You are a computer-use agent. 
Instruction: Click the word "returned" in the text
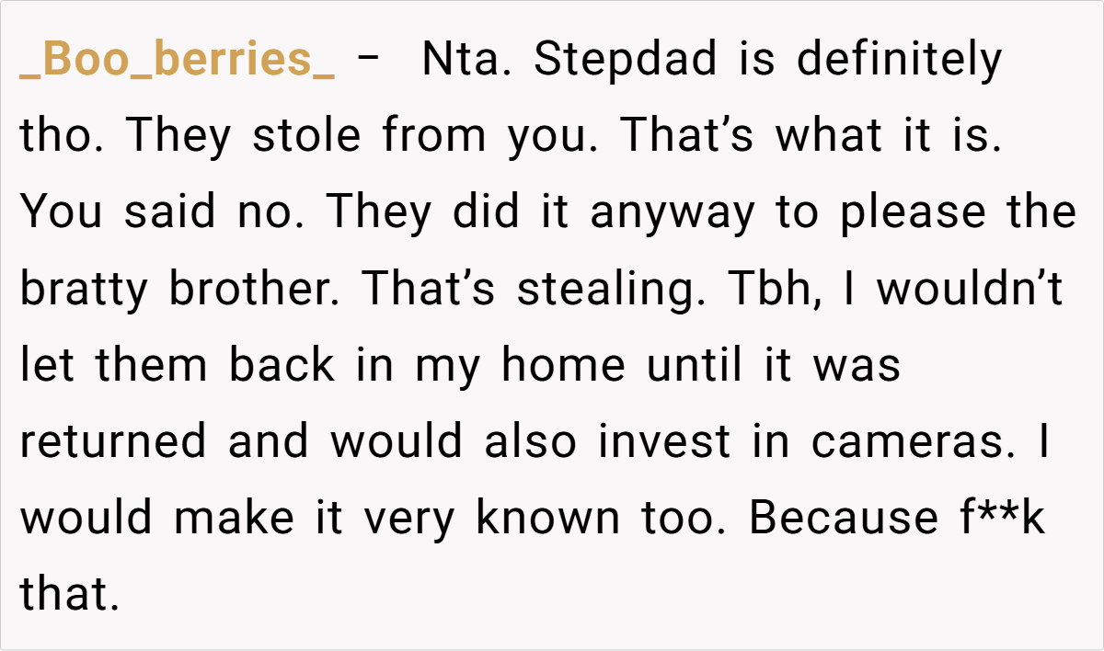pyautogui.click(x=114, y=442)
